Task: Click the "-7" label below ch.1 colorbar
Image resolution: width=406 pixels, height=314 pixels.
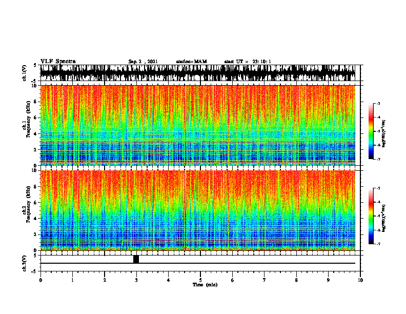Action: [x=378, y=159]
